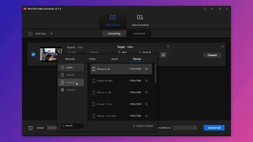Image resolution: width=253 pixels, height=142 pixels.
Task: Remove the video item with the X
Action: point(222,47)
